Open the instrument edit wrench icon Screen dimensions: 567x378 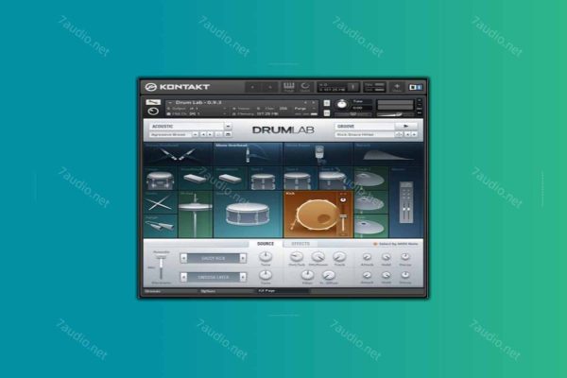pyautogui.click(x=153, y=102)
